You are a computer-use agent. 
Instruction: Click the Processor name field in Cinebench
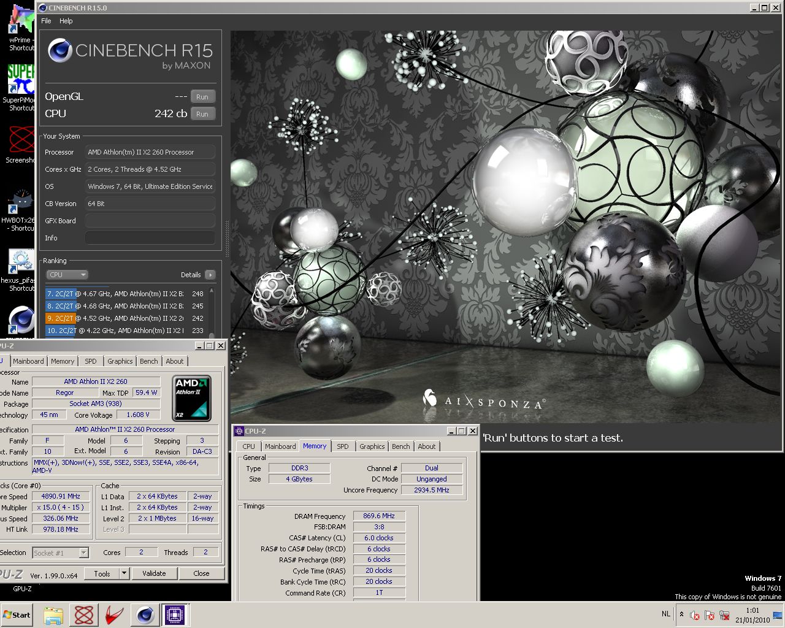coord(150,152)
